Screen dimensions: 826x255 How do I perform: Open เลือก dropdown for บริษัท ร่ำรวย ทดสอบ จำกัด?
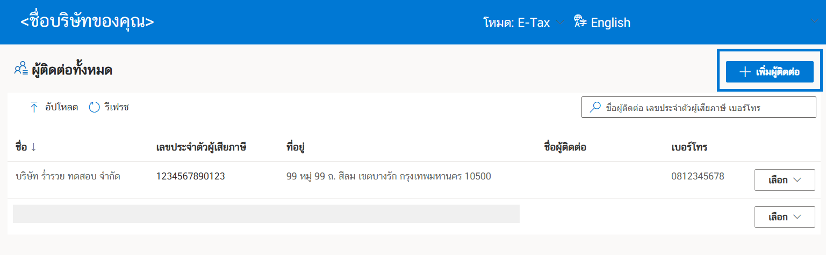tap(785, 180)
